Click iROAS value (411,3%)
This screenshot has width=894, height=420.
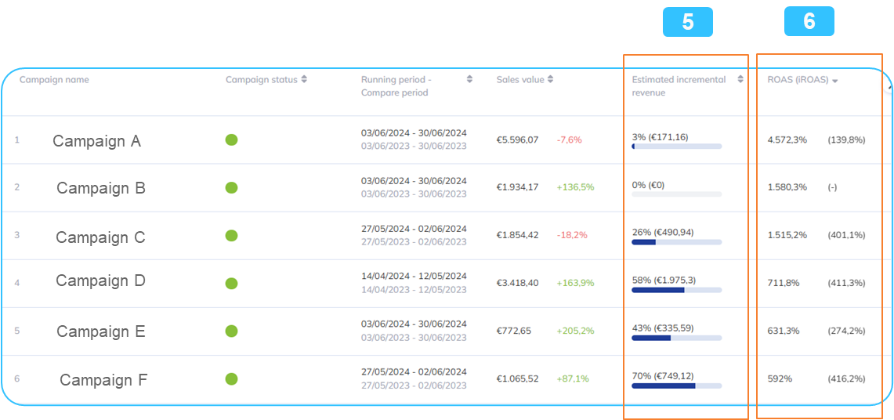pos(846,283)
